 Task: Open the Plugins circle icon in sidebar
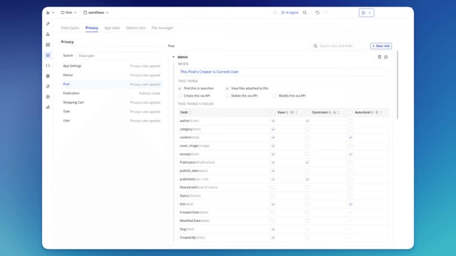pos(48,76)
